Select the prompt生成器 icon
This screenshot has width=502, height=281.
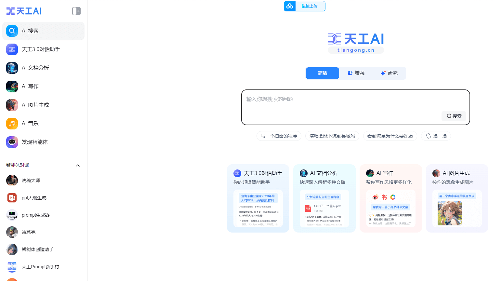[12, 215]
